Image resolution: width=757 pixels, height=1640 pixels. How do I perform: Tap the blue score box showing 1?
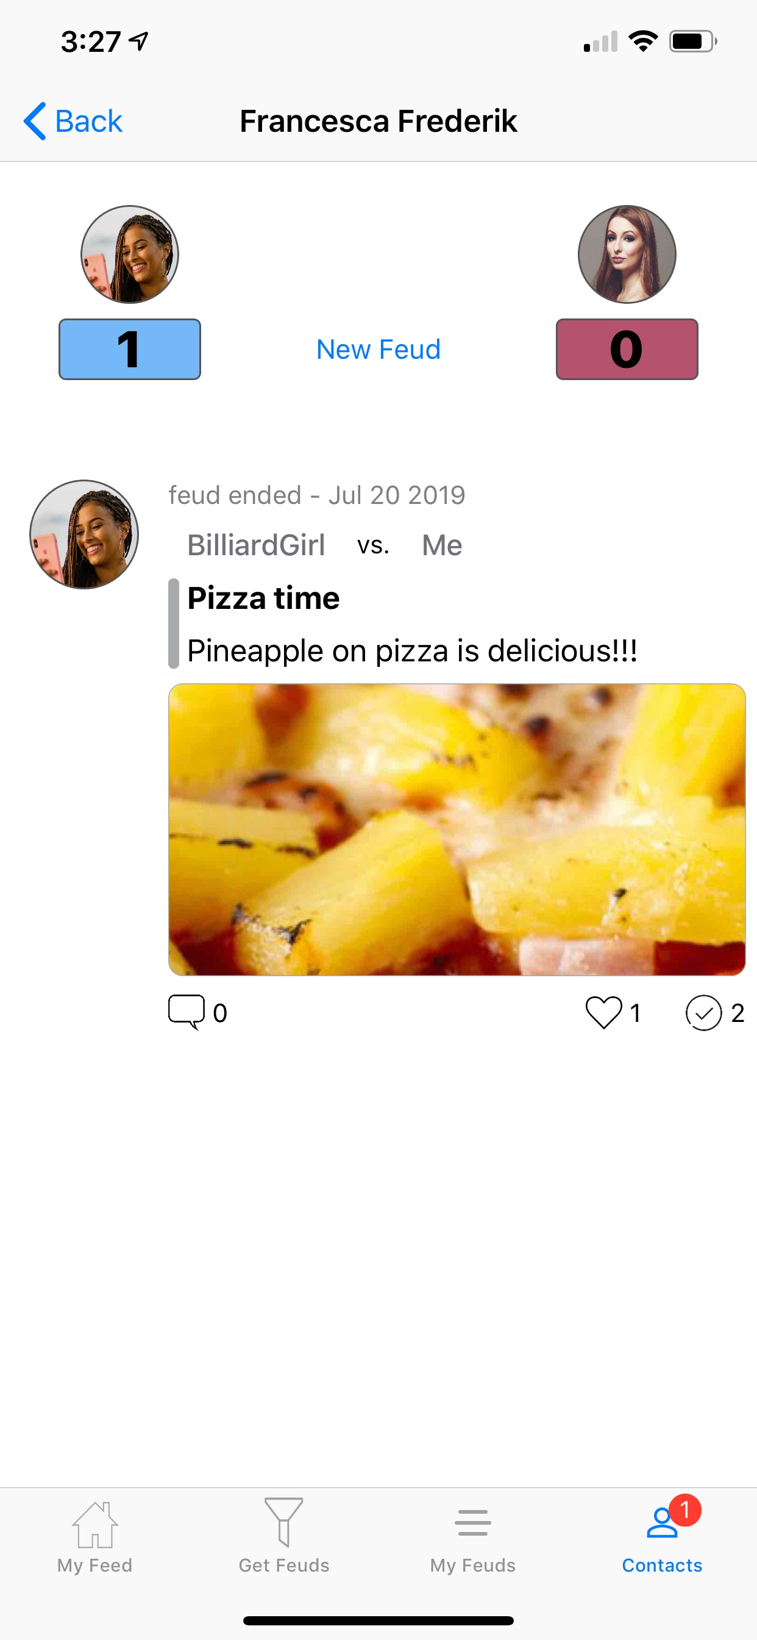click(130, 349)
